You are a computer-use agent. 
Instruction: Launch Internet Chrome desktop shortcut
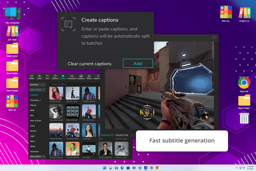pyautogui.click(x=244, y=85)
